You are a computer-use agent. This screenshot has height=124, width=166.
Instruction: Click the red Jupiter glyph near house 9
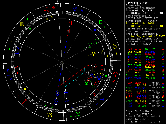click(70, 23)
